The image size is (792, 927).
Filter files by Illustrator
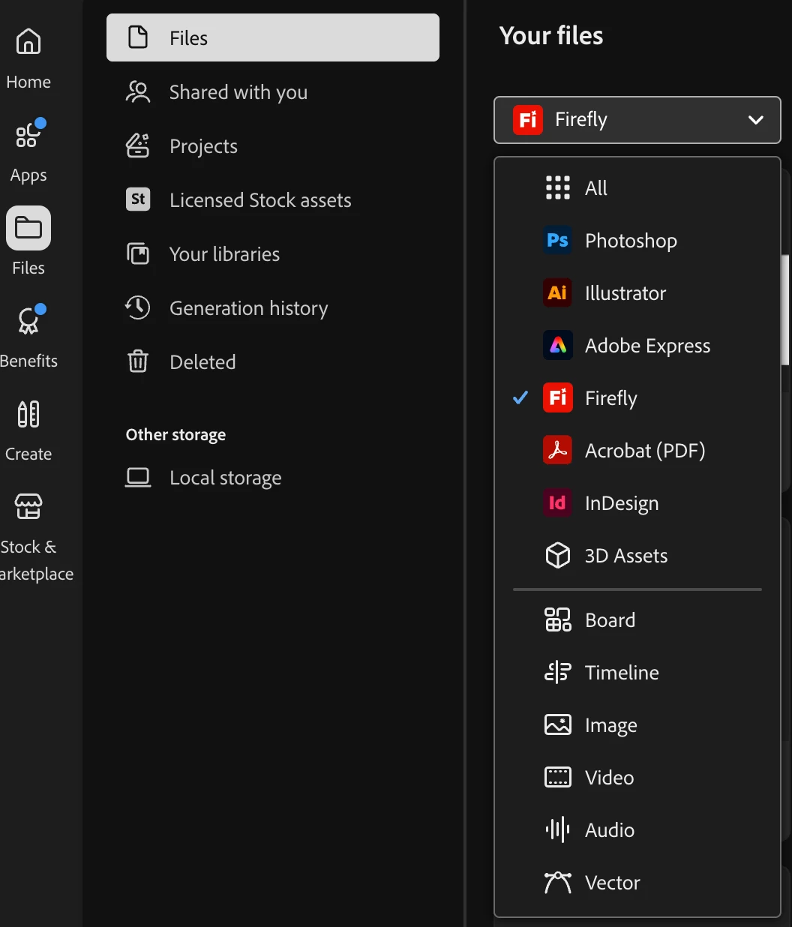[x=637, y=293]
